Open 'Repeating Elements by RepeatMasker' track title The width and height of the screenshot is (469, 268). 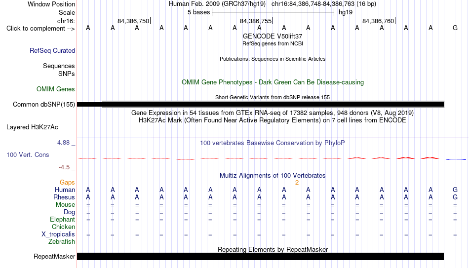coord(273,249)
